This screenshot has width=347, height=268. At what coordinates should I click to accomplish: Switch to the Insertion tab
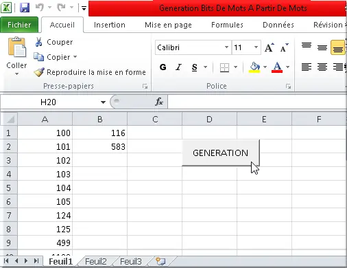[x=110, y=25]
